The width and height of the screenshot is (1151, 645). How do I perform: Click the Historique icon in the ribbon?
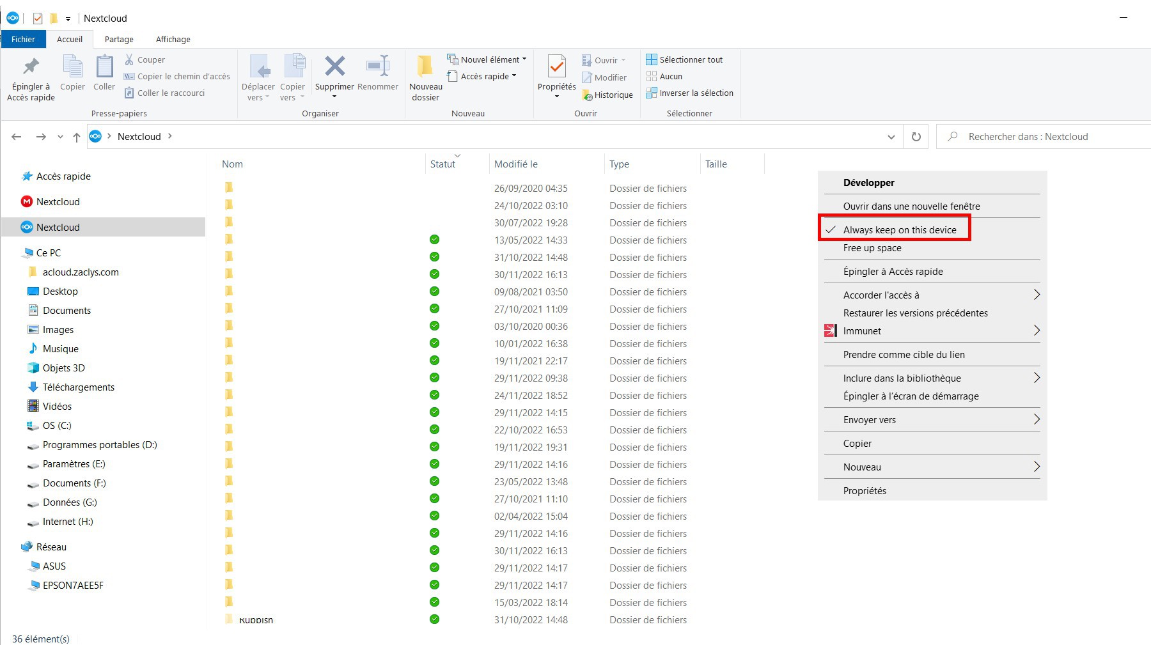click(587, 95)
